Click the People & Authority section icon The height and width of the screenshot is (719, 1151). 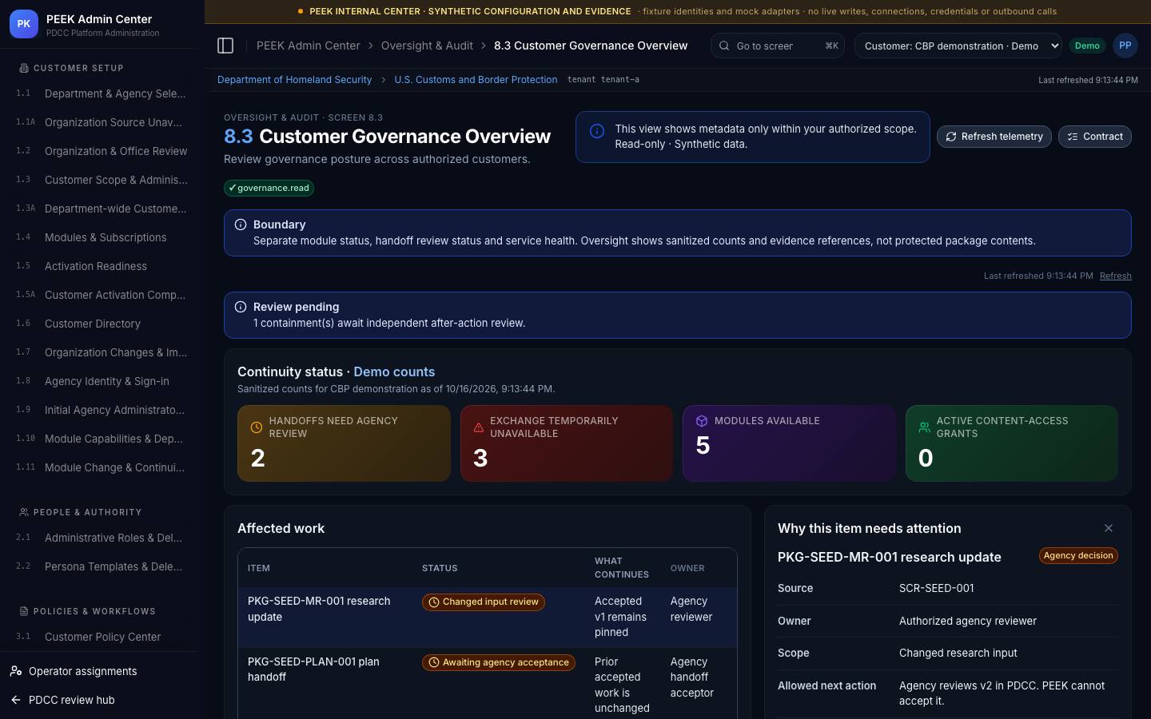(24, 512)
